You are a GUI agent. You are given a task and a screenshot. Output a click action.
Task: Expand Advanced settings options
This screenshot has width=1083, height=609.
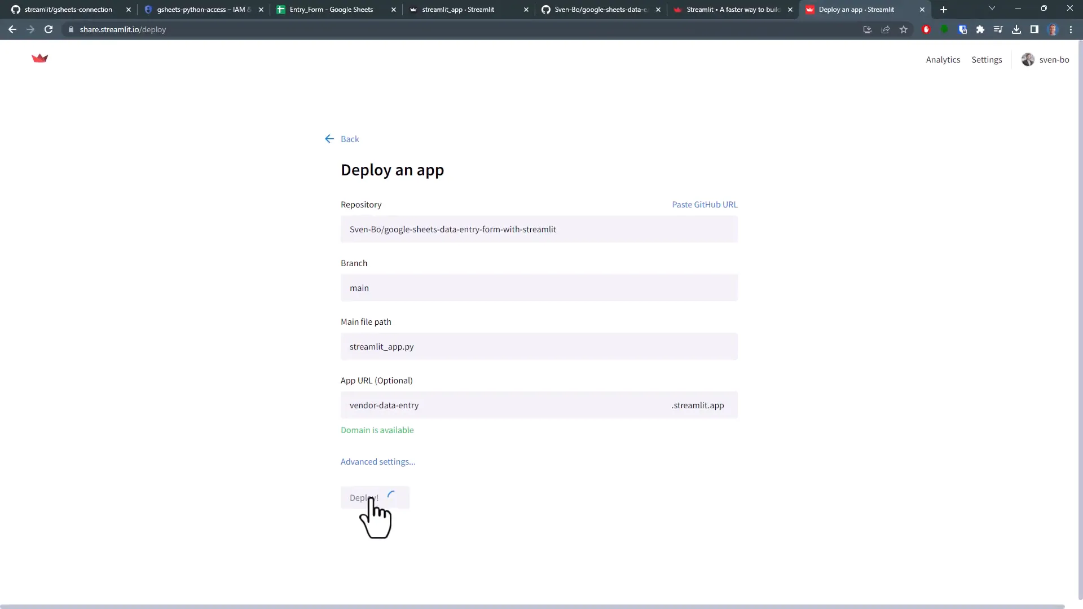(377, 461)
